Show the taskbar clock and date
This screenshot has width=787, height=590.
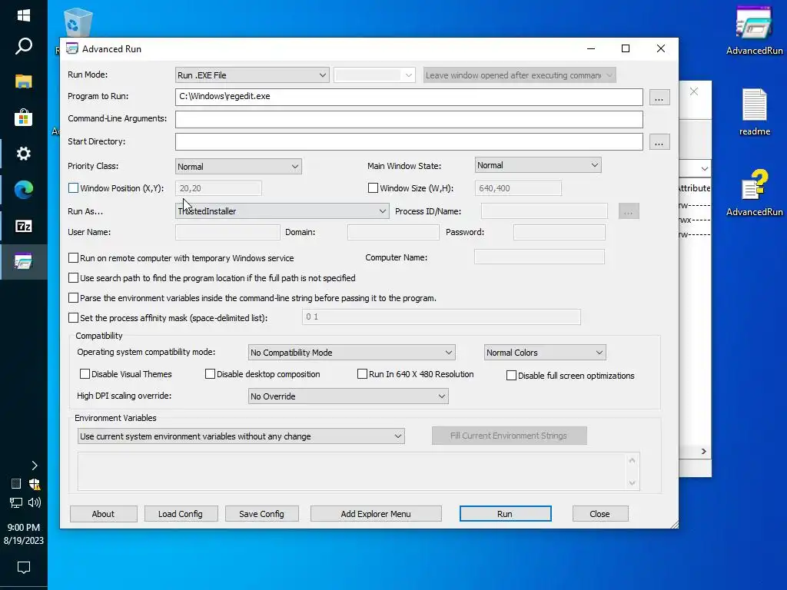(24, 534)
